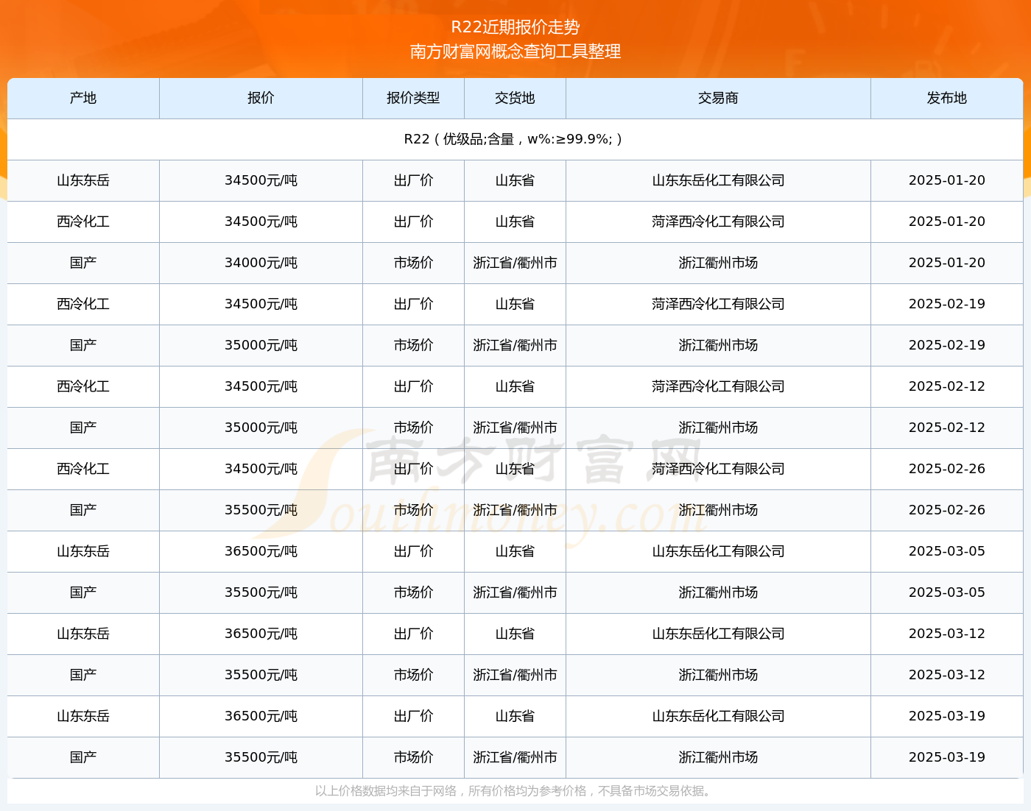
Task: Click the date 2025-02-26 in 国产 row
Action: tap(946, 510)
